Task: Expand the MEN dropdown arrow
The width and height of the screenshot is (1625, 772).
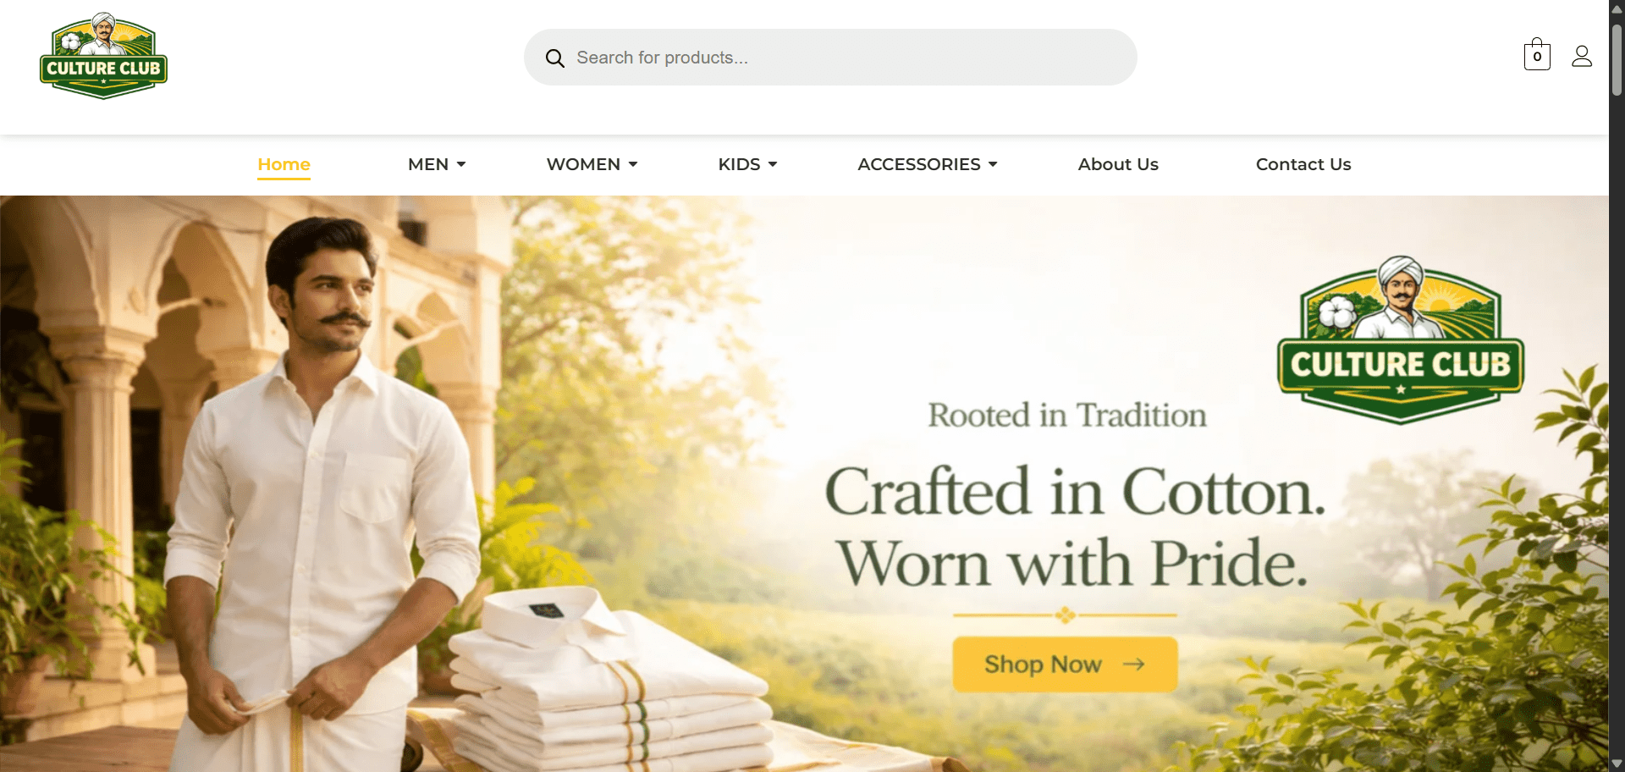Action: coord(461,164)
